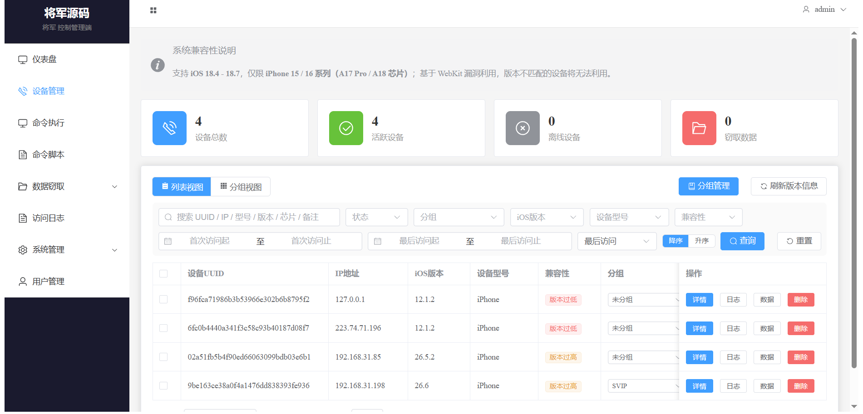Check the row checkbox for IP 127.0.0.1

point(163,299)
